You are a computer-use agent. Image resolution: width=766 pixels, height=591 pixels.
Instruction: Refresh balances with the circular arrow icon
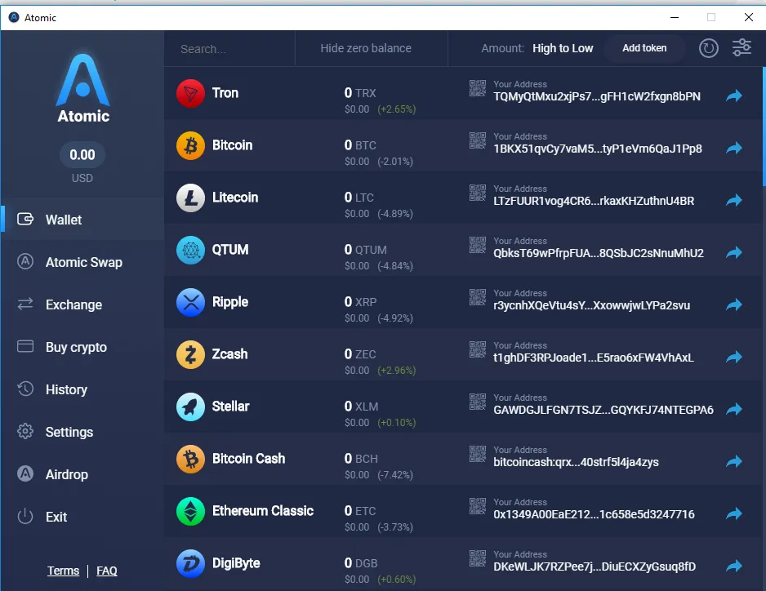(708, 48)
